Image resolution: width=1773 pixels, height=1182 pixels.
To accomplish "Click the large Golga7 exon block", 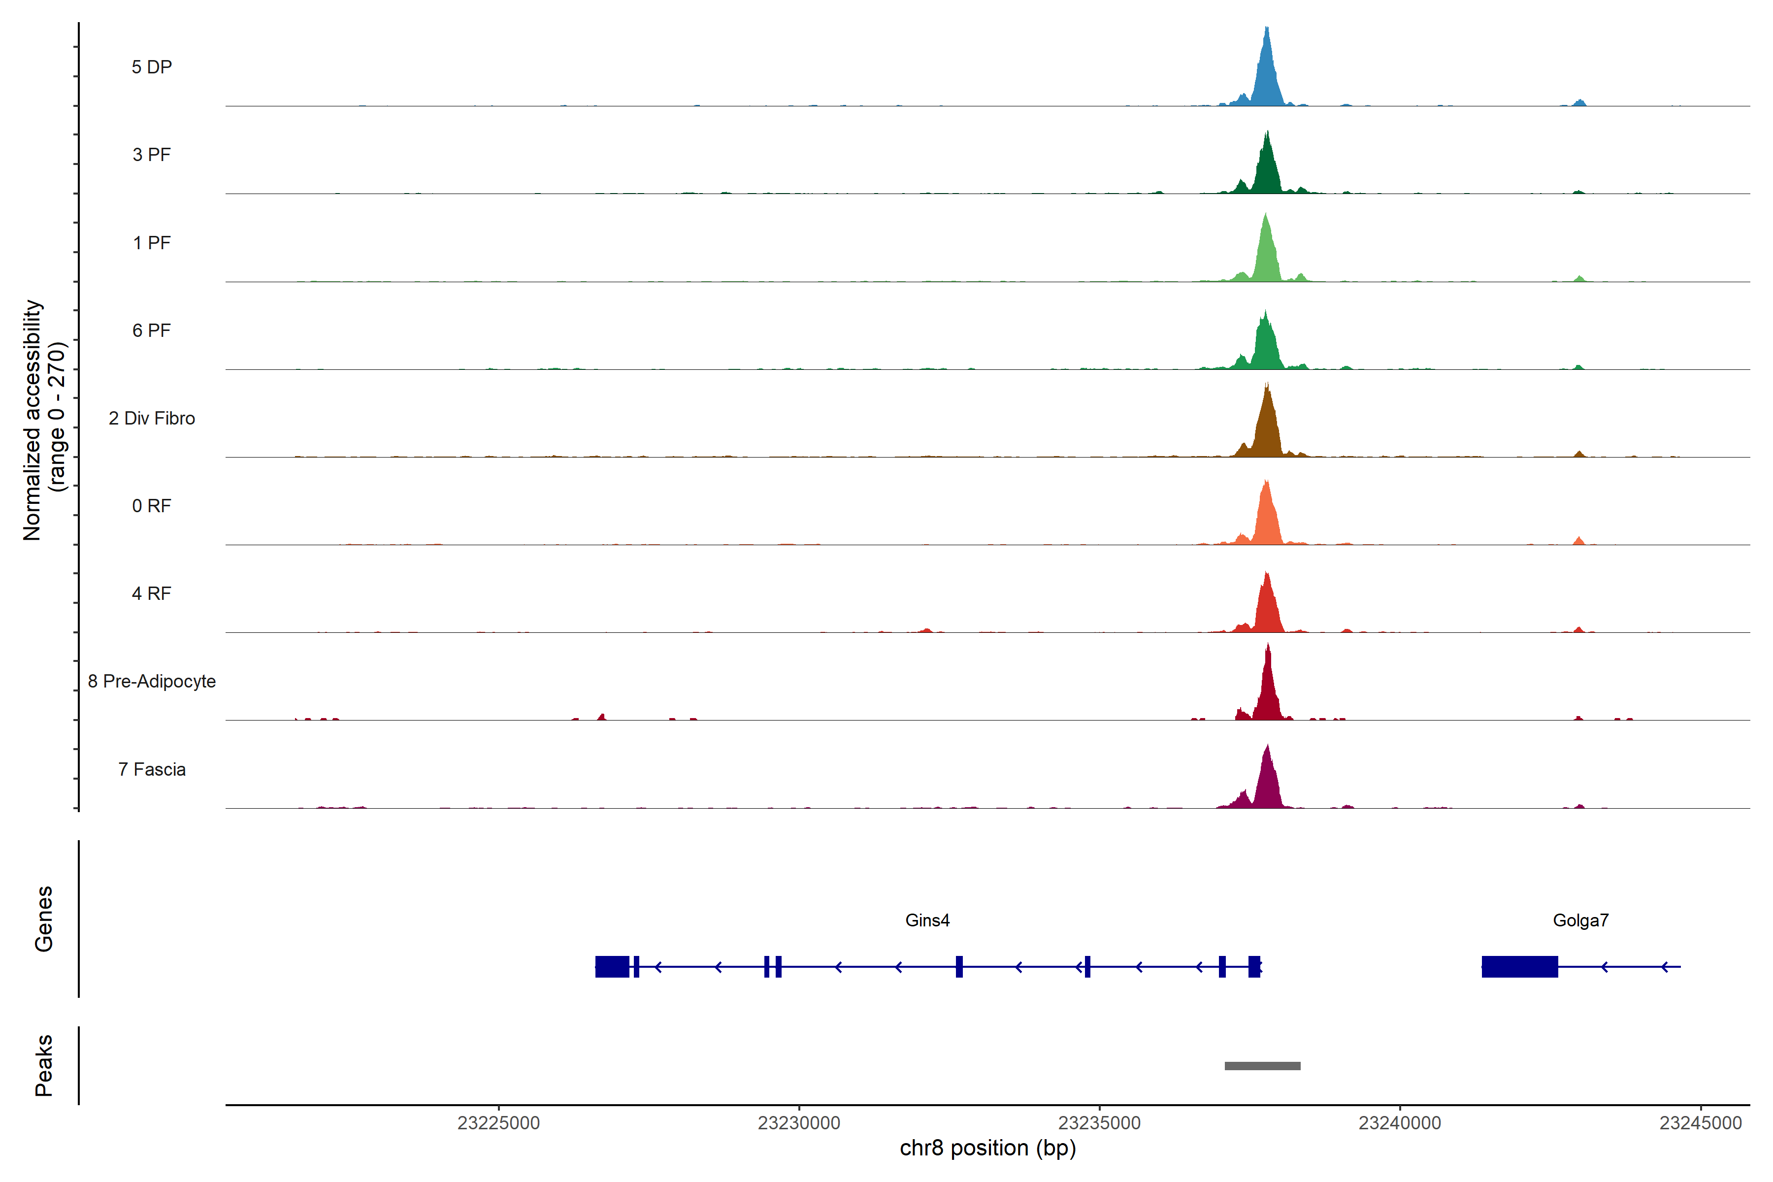I will [1519, 966].
